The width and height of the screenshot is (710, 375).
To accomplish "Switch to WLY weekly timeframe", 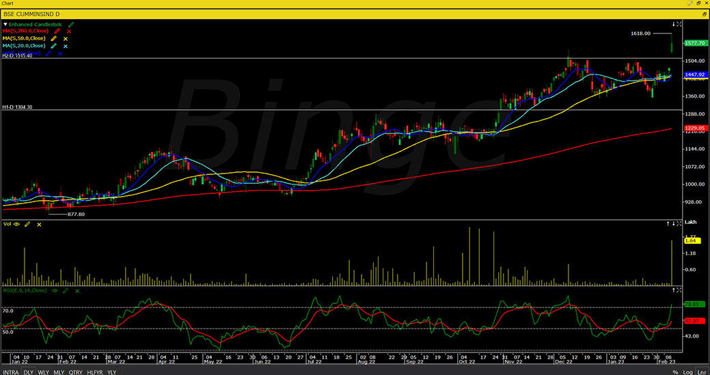I will pos(44,372).
